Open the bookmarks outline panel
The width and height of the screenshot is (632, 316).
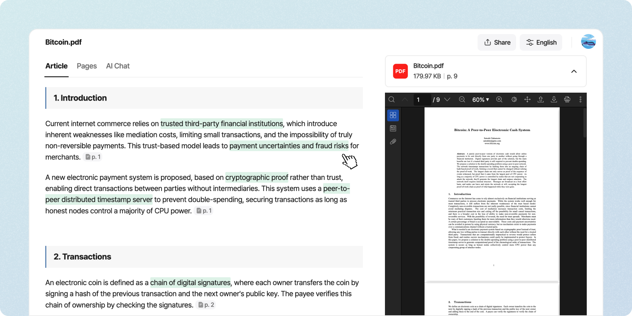coord(393,128)
